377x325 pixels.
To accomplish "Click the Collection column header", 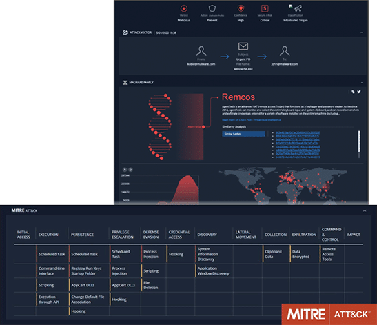I will 276,235.
